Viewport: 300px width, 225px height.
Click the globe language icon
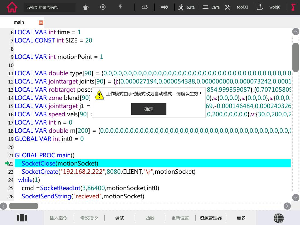[x=279, y=218]
